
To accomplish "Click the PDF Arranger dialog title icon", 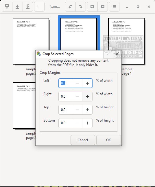I will click(x=39, y=54).
